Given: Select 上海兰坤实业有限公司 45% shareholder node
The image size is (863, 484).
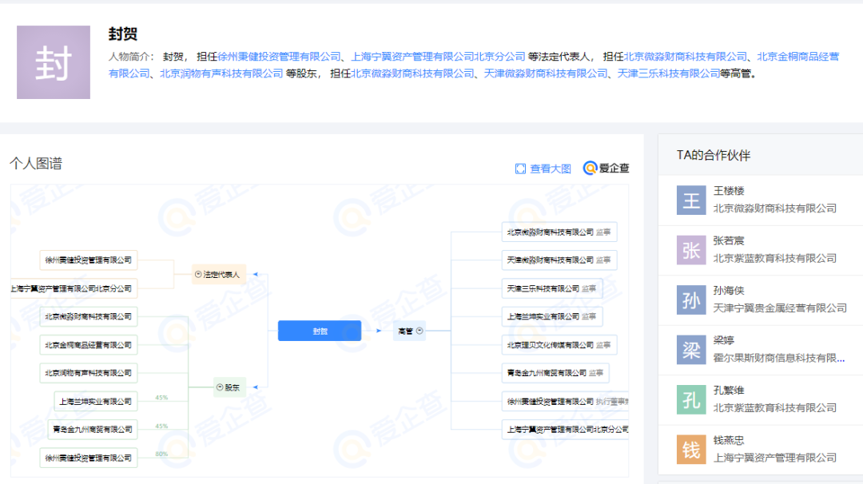Looking at the screenshot, I should coord(96,402).
